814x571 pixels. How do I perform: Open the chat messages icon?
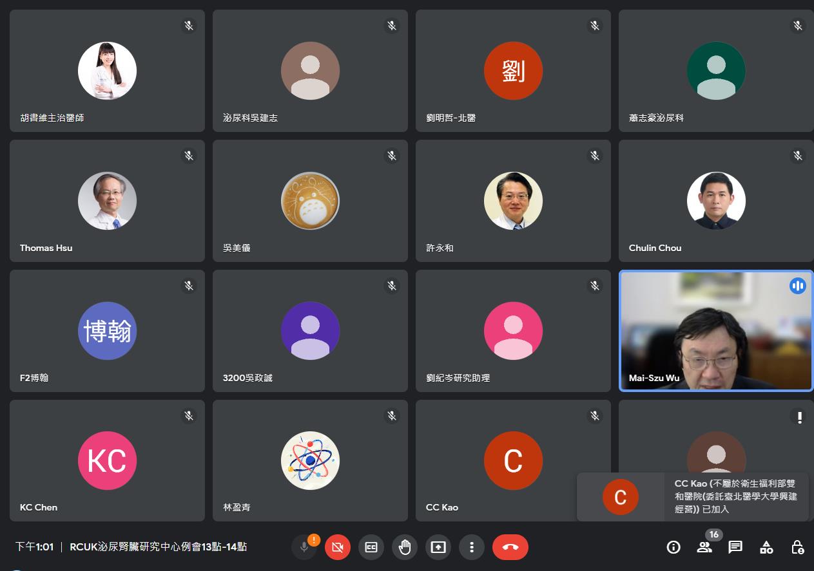click(x=735, y=547)
